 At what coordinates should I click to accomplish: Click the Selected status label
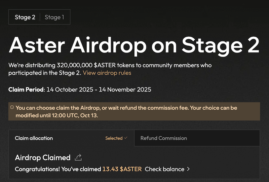coord(114,138)
